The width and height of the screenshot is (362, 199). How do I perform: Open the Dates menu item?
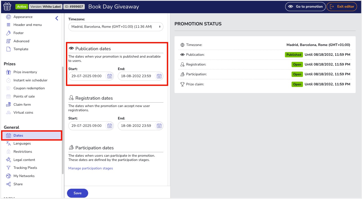coord(18,136)
